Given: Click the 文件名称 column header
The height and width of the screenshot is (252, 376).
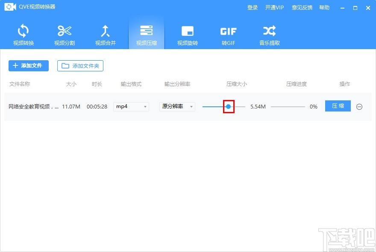Looking at the screenshot, I should click(20, 84).
